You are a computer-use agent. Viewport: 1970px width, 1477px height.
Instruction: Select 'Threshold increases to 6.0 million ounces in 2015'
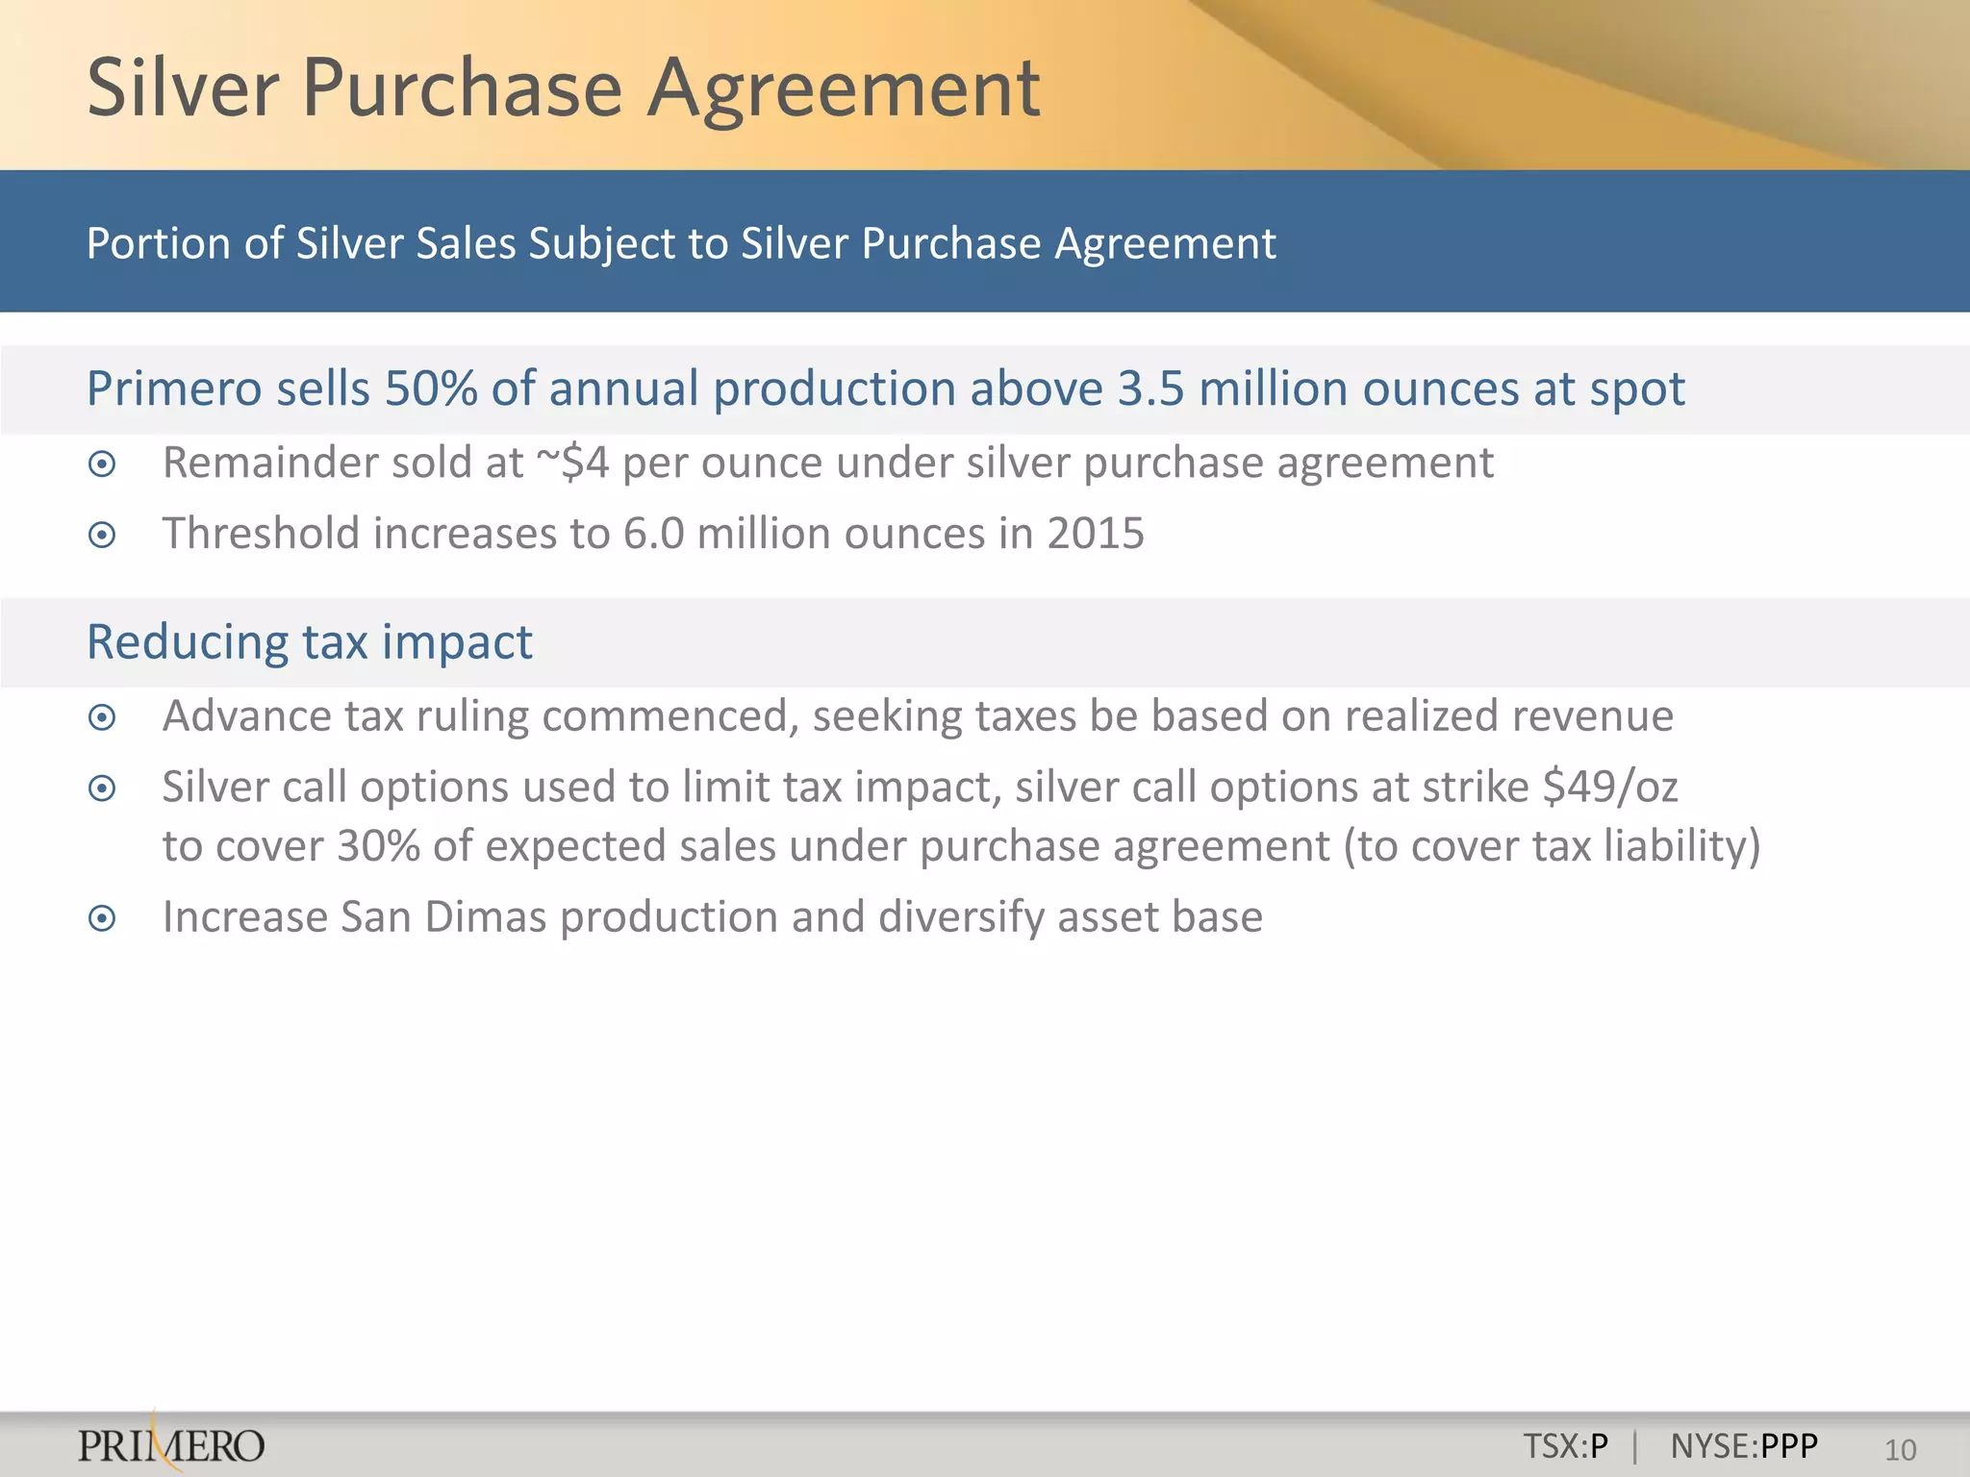[653, 534]
